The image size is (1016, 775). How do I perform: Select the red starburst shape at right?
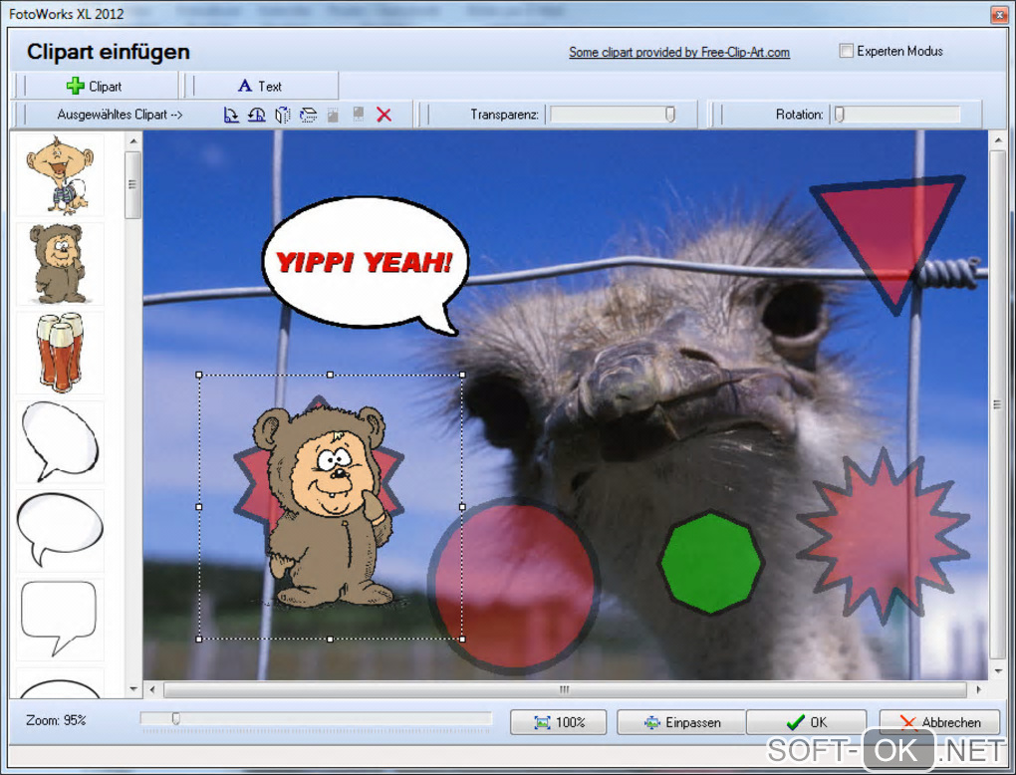coord(883,537)
